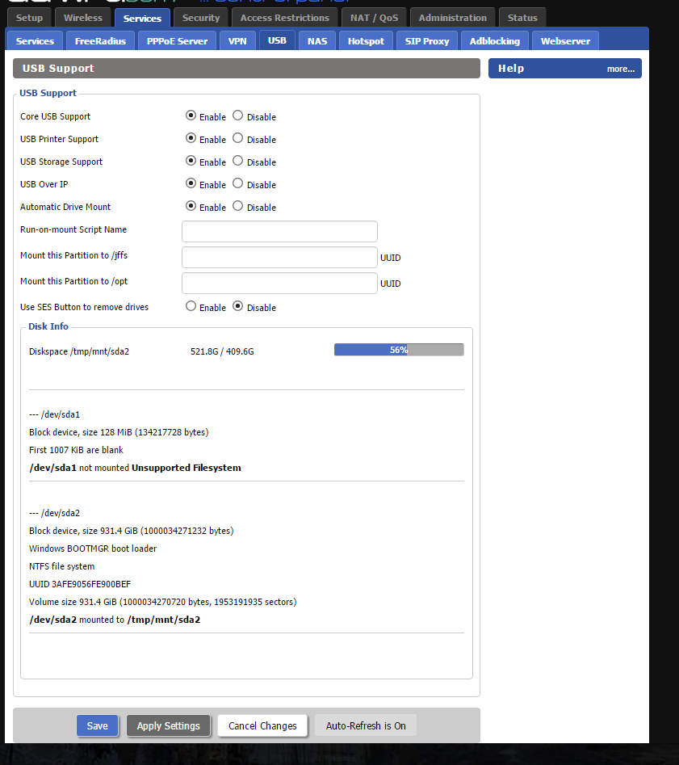Open the Wireless main tab
The image size is (679, 765).
83,18
